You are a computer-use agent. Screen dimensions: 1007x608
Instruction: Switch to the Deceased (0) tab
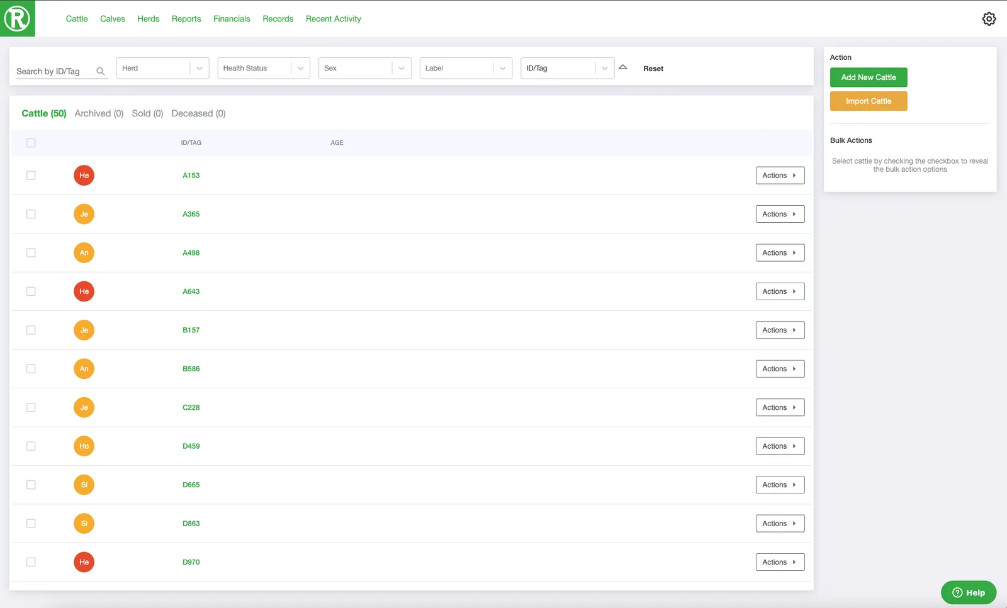tap(198, 113)
